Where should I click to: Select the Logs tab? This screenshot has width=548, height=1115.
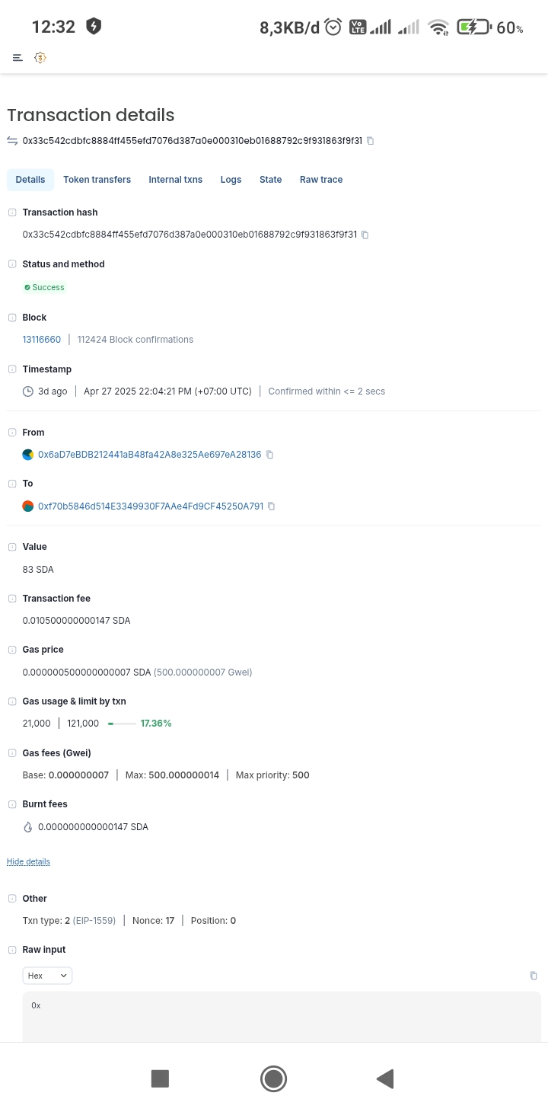[x=231, y=180]
